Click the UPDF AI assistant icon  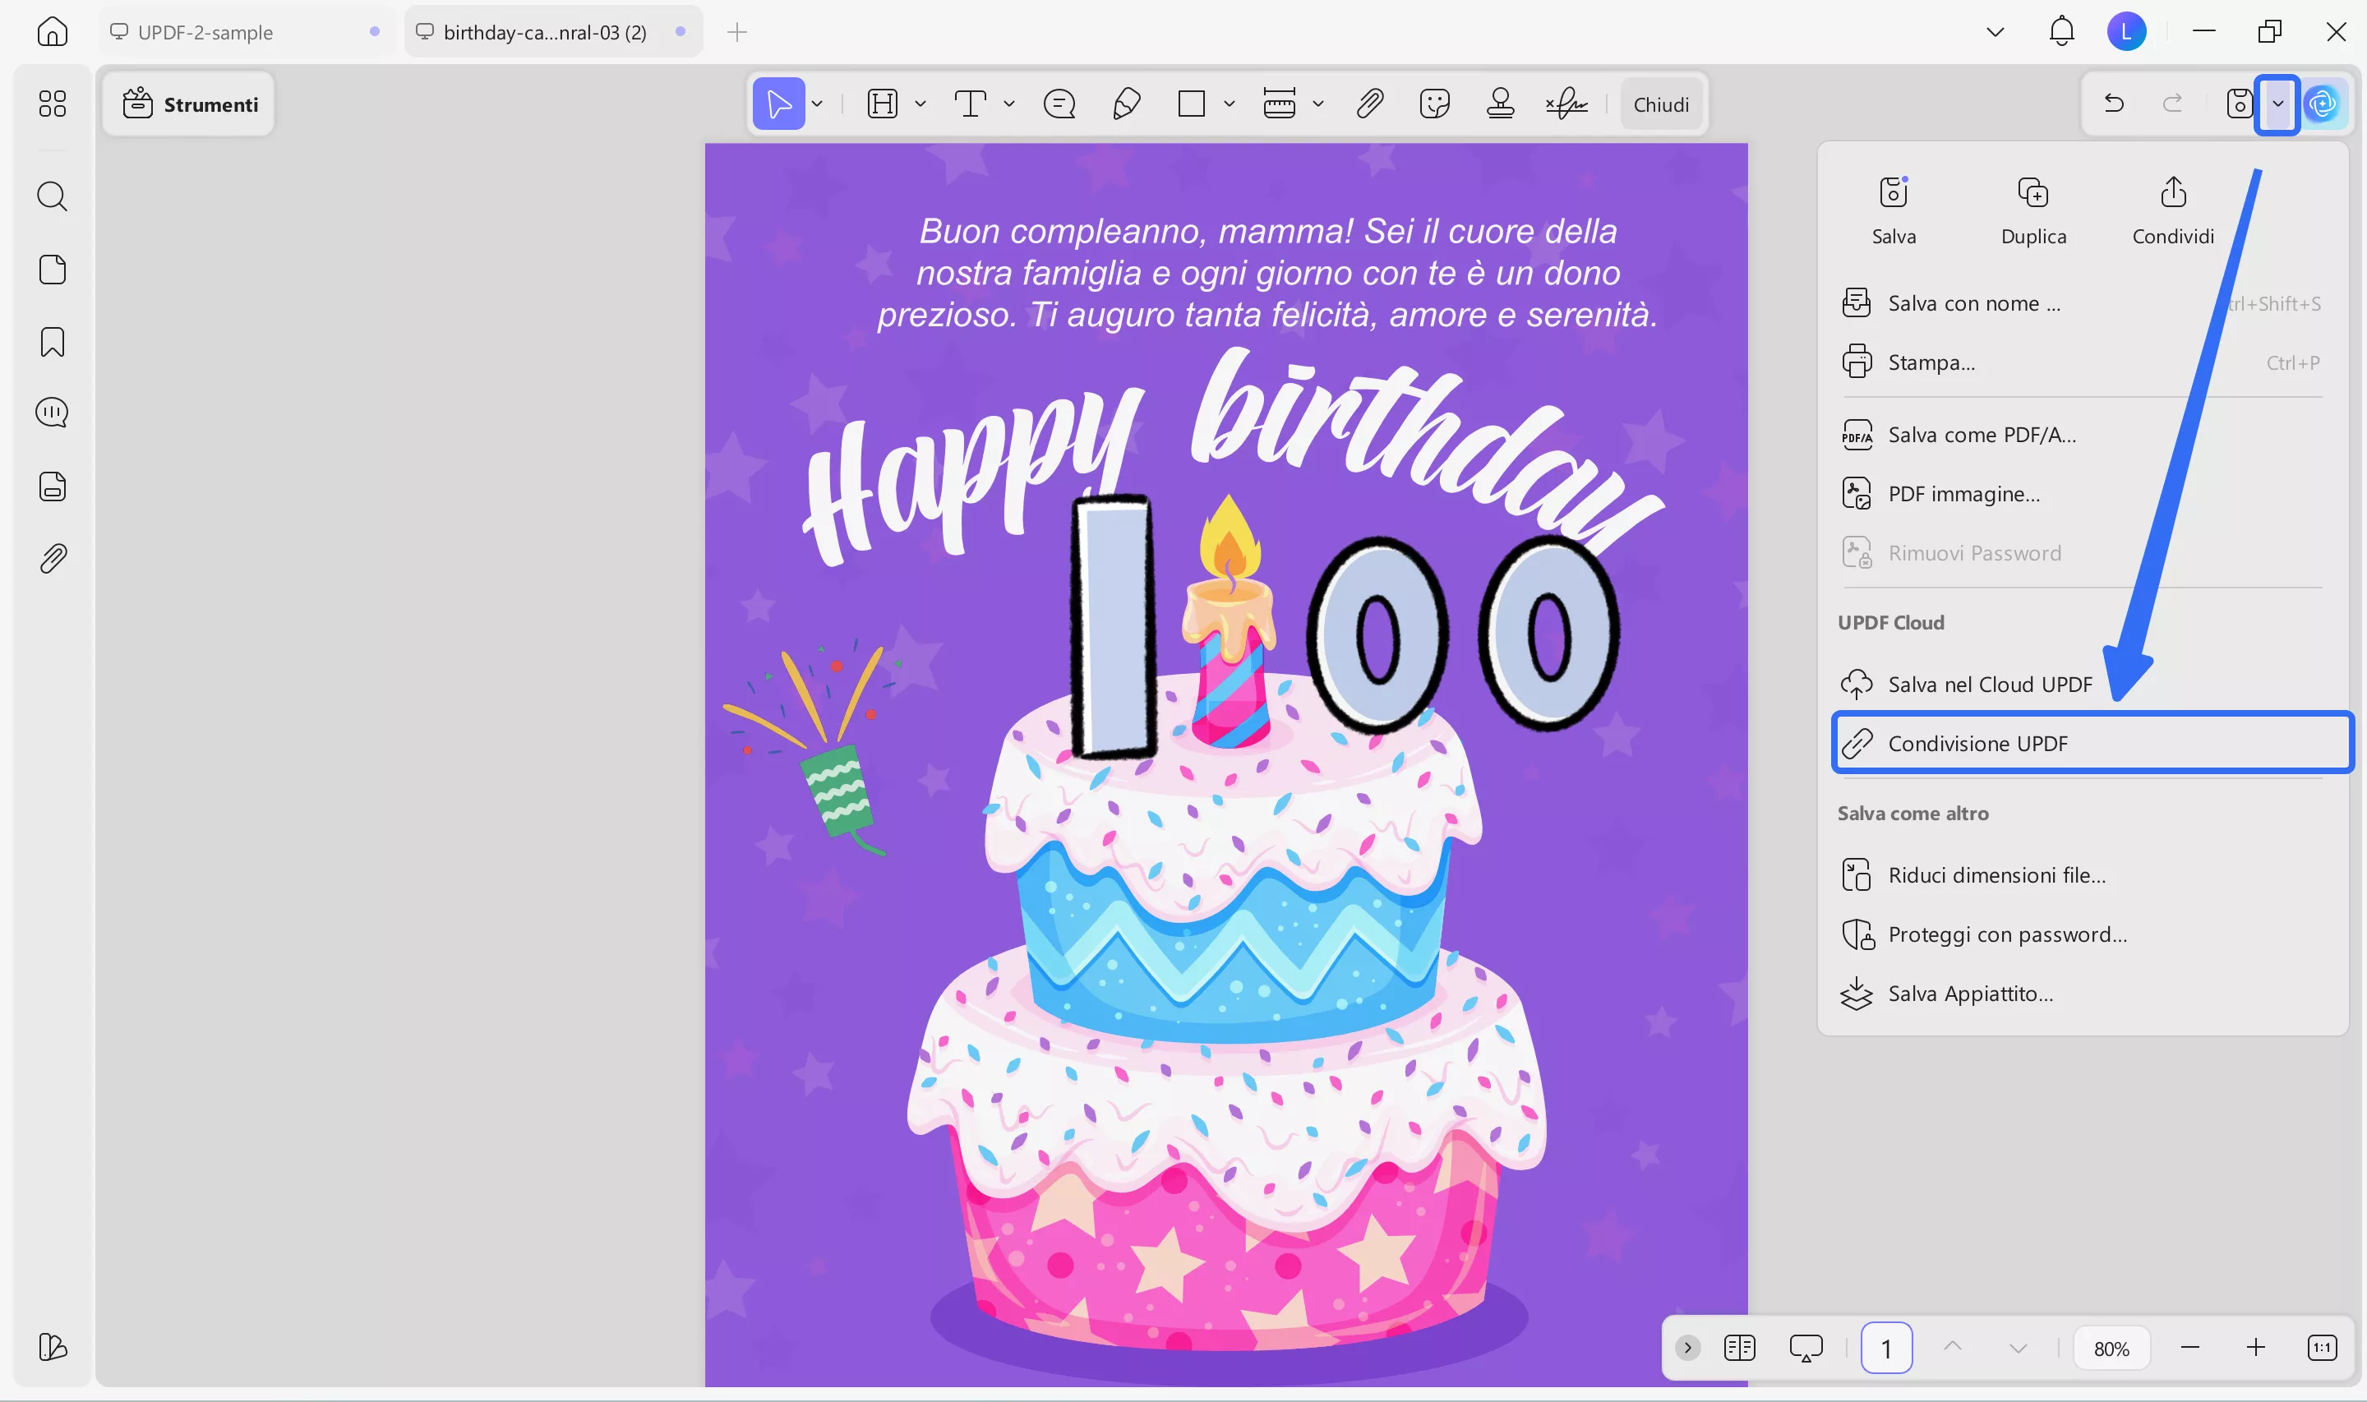click(2323, 103)
